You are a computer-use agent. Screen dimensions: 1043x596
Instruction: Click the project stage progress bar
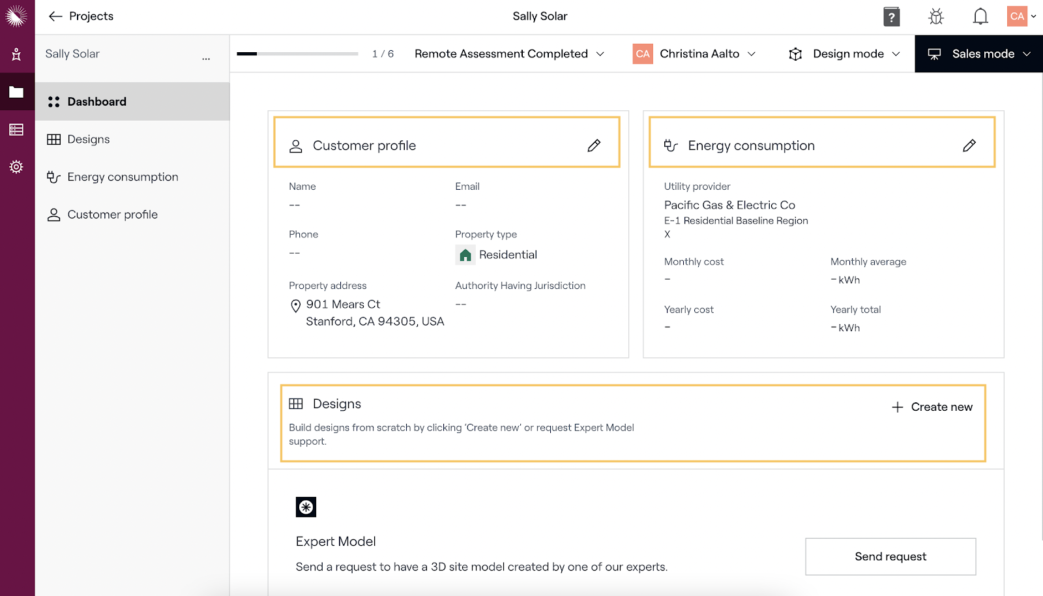(x=297, y=53)
